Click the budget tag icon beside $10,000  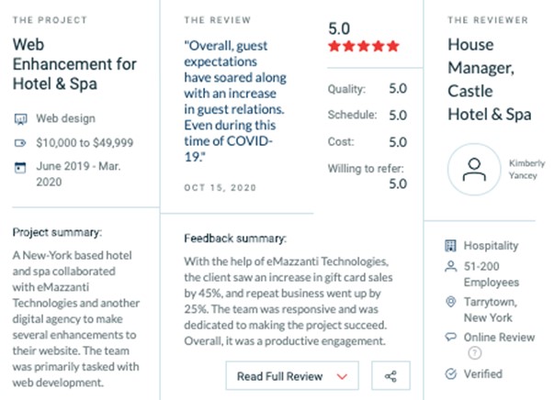click(x=20, y=143)
